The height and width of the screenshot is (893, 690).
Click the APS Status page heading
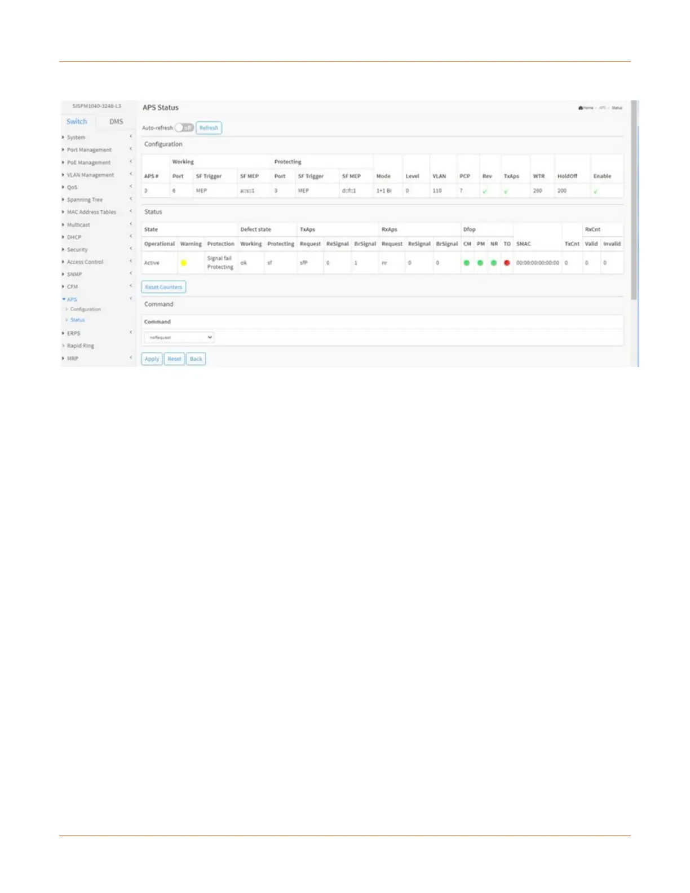click(x=161, y=108)
